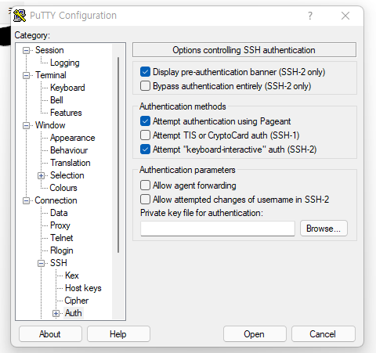The width and height of the screenshot is (376, 353).
Task: Click the Cancel button
Action: 324,334
